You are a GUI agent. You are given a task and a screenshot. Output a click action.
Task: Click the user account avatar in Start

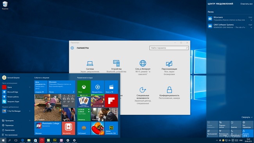tap(4, 78)
